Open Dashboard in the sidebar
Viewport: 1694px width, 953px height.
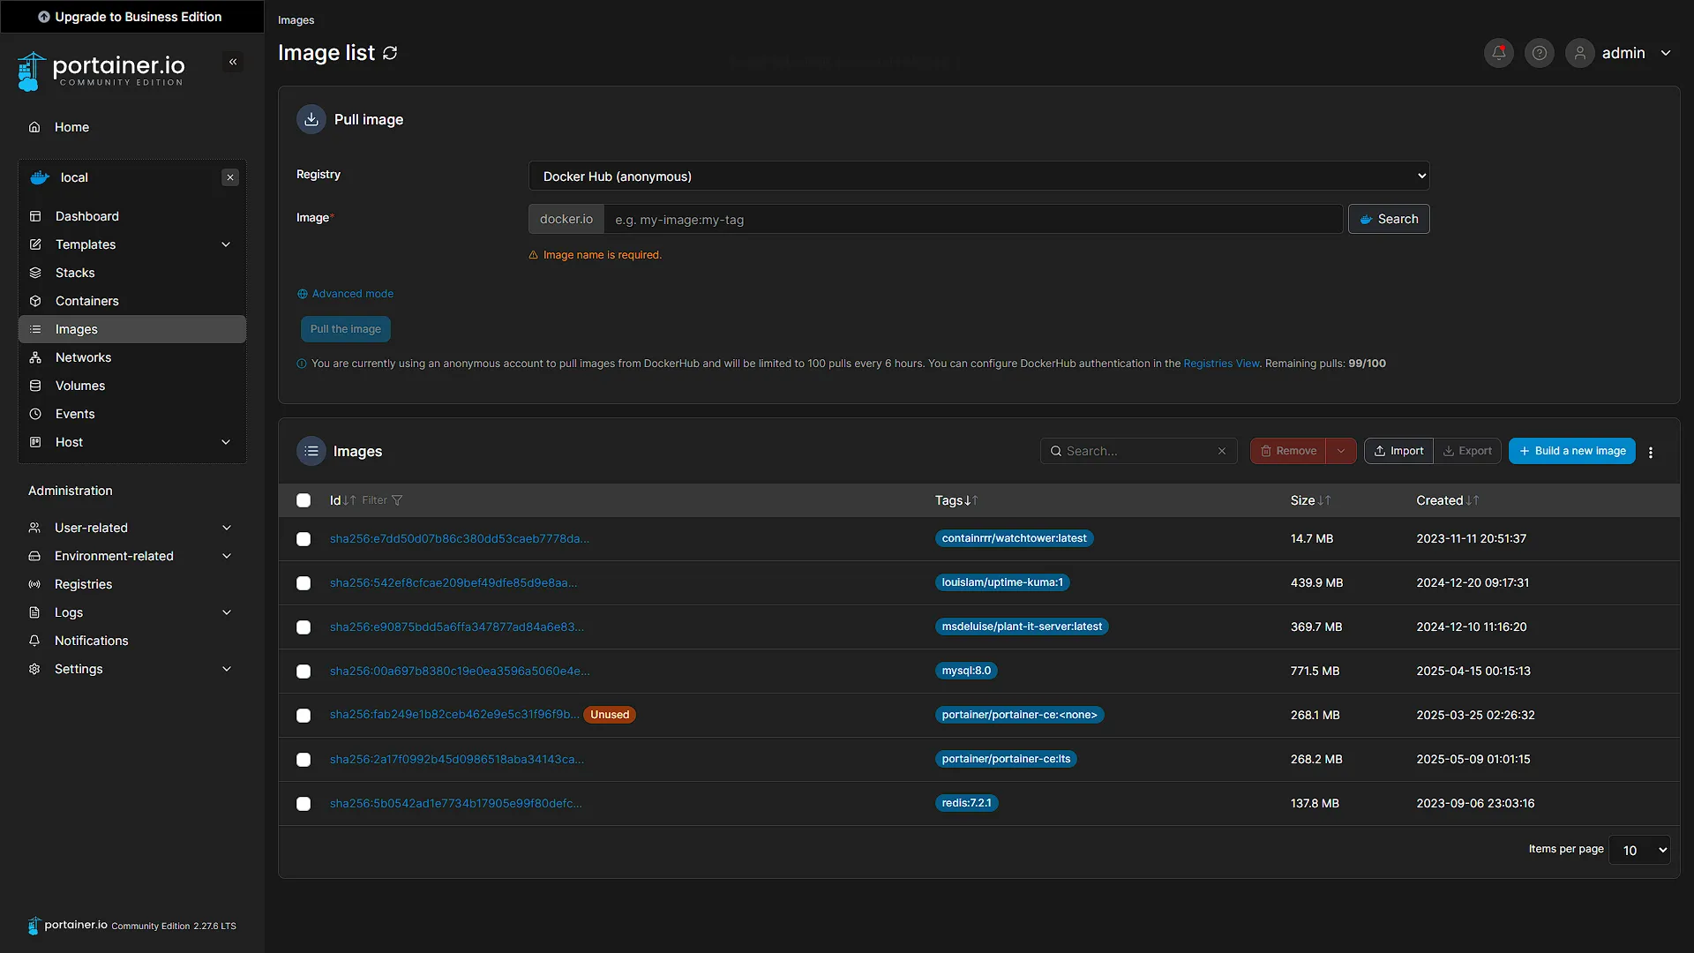pyautogui.click(x=131, y=216)
